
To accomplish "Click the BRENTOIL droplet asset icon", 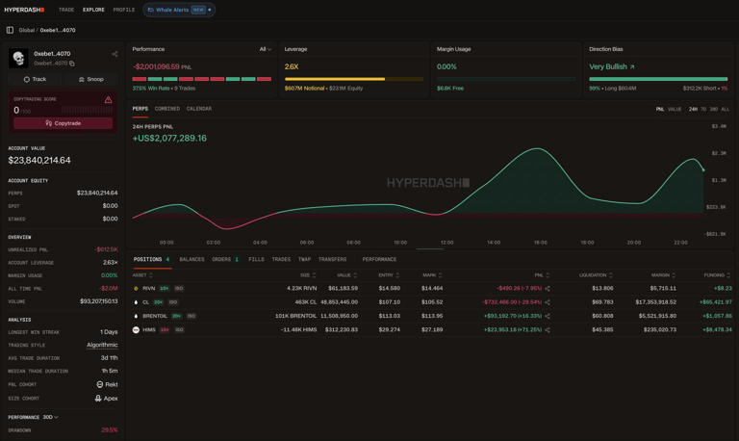I will click(136, 316).
